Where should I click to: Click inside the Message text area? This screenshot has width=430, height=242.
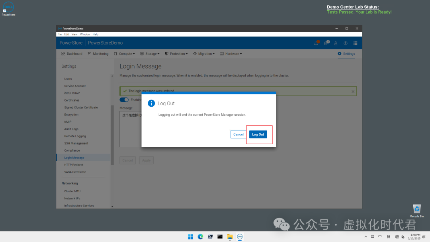[131, 129]
